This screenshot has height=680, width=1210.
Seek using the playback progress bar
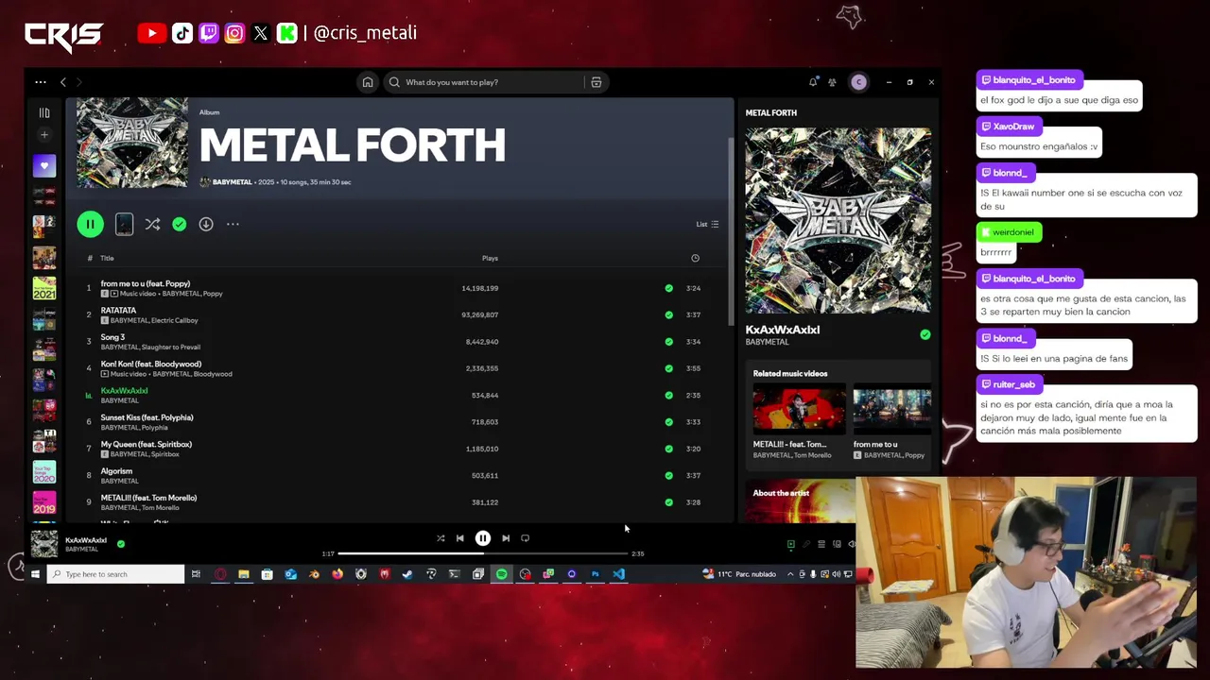click(x=482, y=553)
